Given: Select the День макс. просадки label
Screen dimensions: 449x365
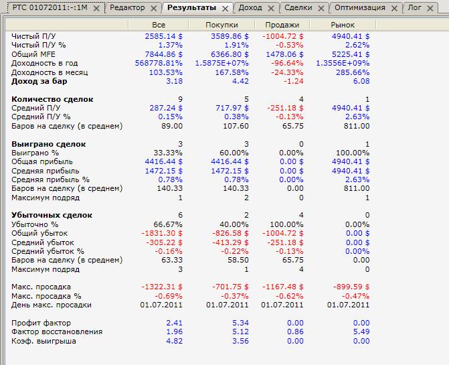Looking at the screenshot, I should tap(52, 305).
